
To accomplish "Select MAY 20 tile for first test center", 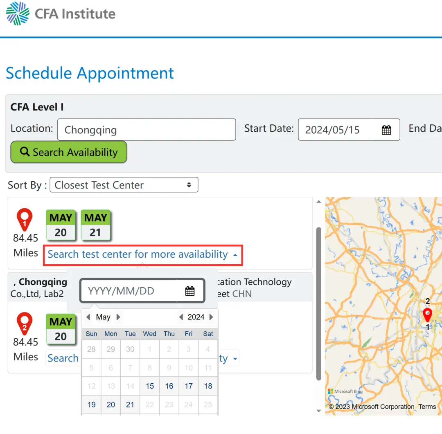I will 61,225.
